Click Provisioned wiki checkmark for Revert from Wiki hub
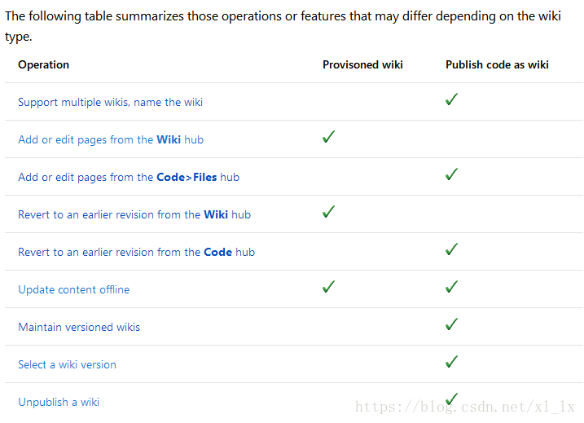 (x=328, y=212)
